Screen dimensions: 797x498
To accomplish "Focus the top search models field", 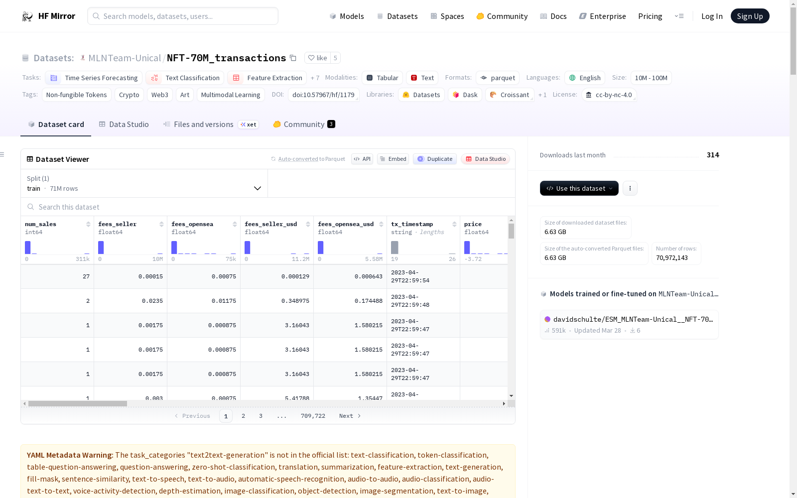I will point(183,16).
